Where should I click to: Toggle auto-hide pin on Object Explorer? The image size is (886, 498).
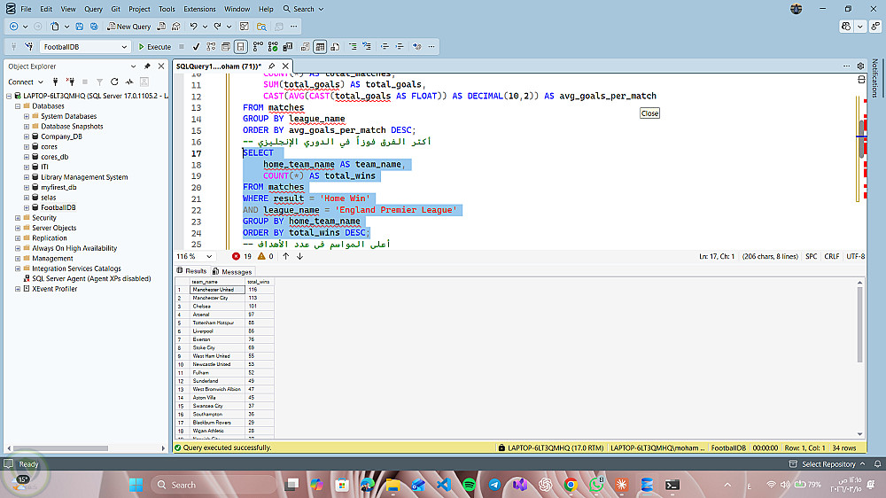pos(147,66)
